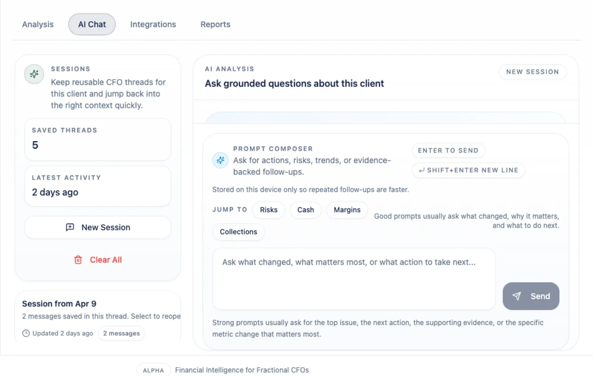Select the AI Chat tab
Screen dimensions: 593x376
pyautogui.click(x=91, y=24)
